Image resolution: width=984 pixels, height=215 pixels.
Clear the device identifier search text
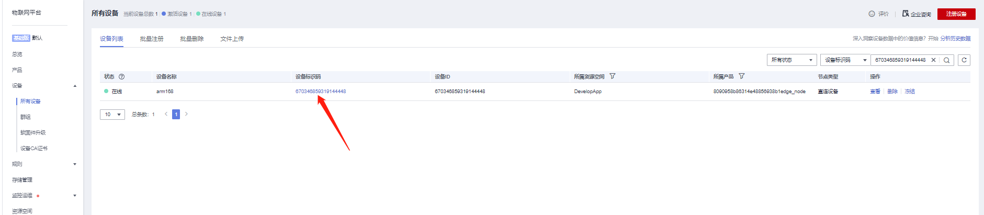pyautogui.click(x=933, y=60)
